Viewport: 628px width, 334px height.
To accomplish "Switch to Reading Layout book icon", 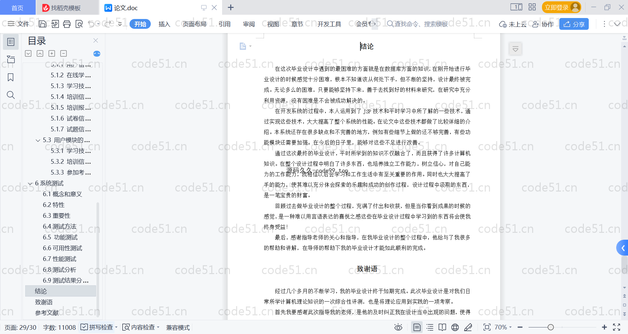I will 442,327.
